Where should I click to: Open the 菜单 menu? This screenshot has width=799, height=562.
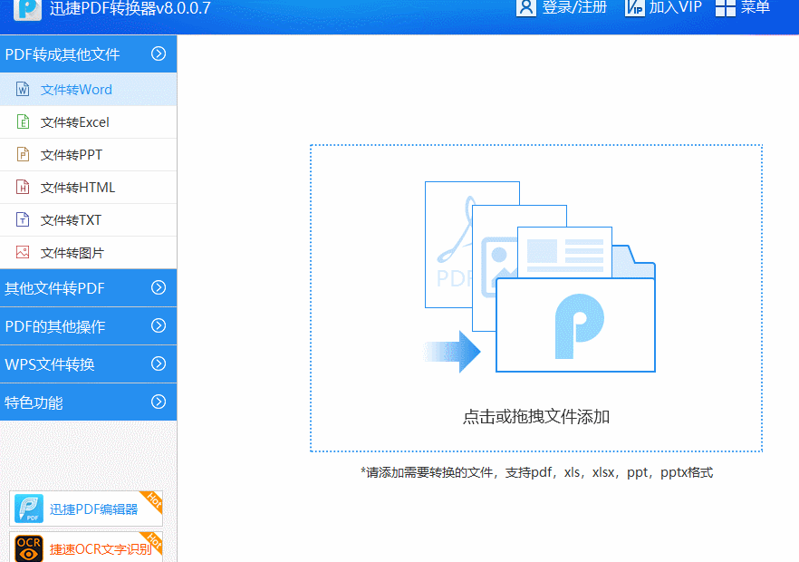pos(755,7)
